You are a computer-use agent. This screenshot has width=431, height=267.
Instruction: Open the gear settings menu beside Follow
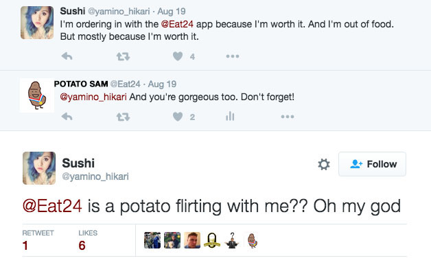[x=324, y=165]
